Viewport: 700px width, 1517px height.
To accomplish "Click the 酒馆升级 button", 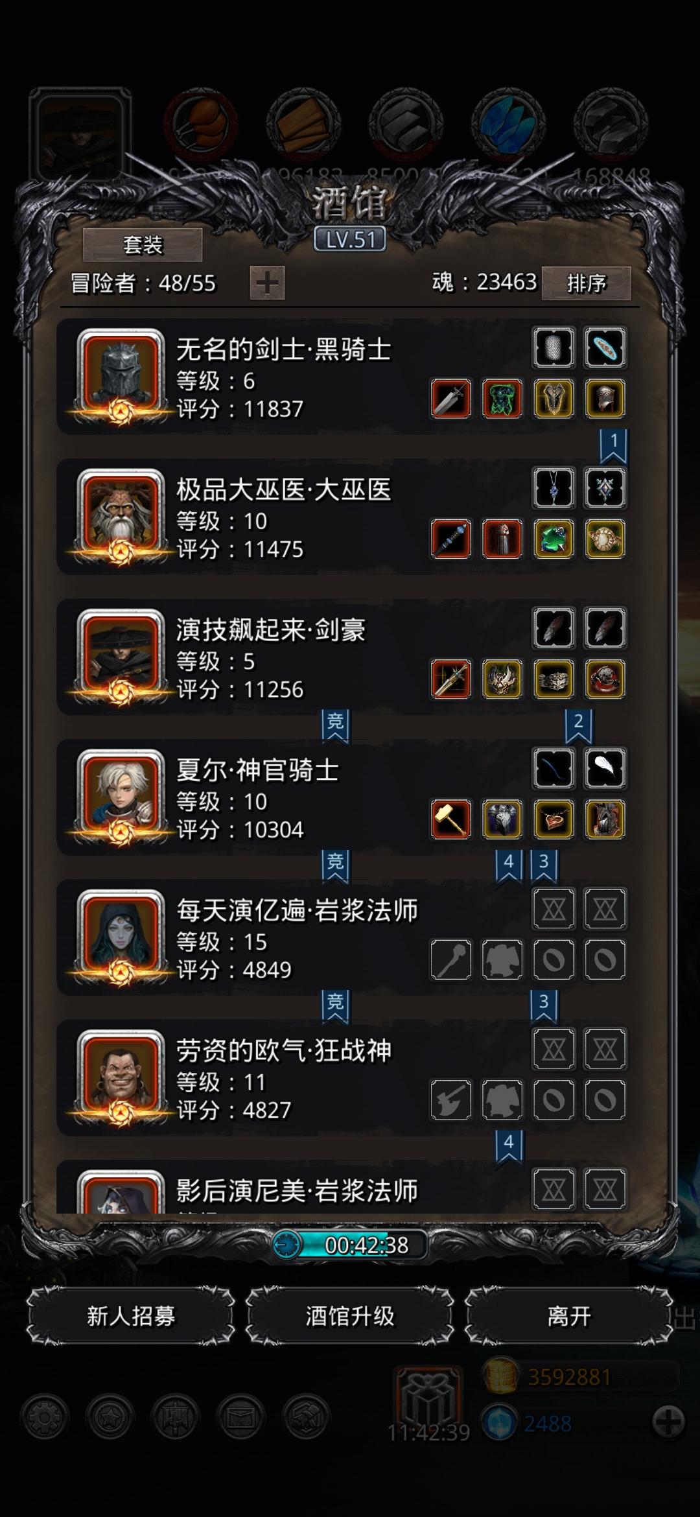I will (350, 1316).
